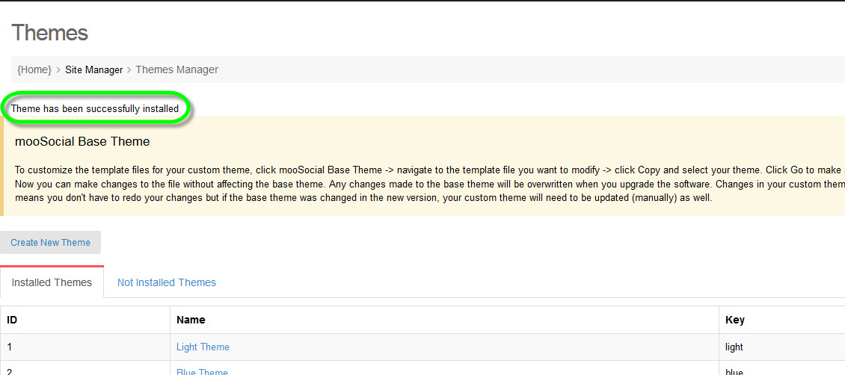Click the mooSocial Base Theme heading
The height and width of the screenshot is (375, 845).
click(82, 141)
